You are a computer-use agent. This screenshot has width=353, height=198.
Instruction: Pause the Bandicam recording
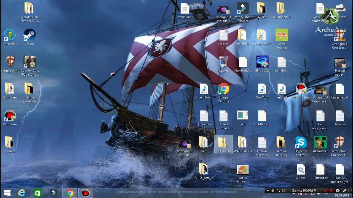[325, 190]
